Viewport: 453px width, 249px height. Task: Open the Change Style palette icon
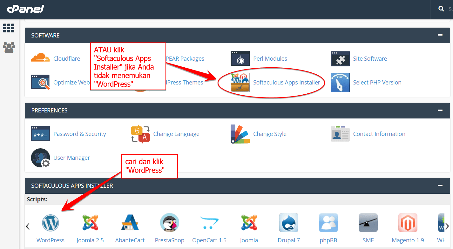coord(240,134)
